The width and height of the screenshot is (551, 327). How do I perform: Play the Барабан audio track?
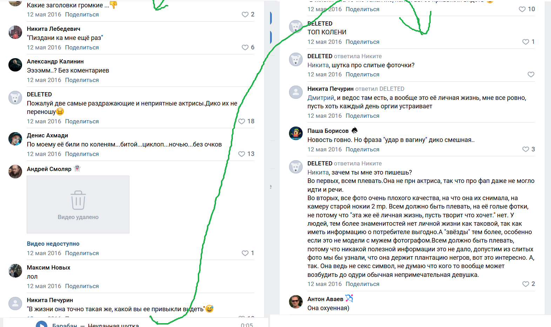pyautogui.click(x=41, y=325)
